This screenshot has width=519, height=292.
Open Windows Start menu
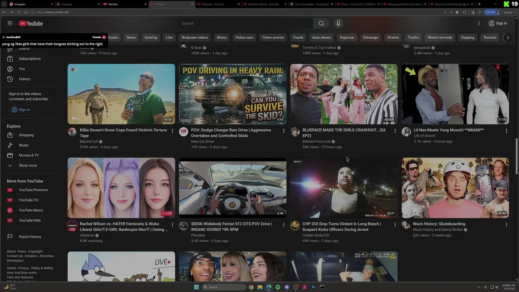[197, 287]
